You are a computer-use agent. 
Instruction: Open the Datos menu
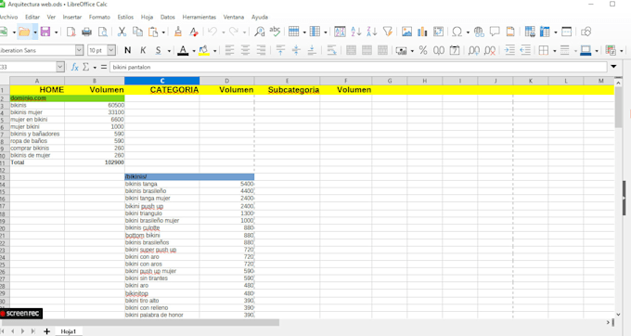coord(167,17)
